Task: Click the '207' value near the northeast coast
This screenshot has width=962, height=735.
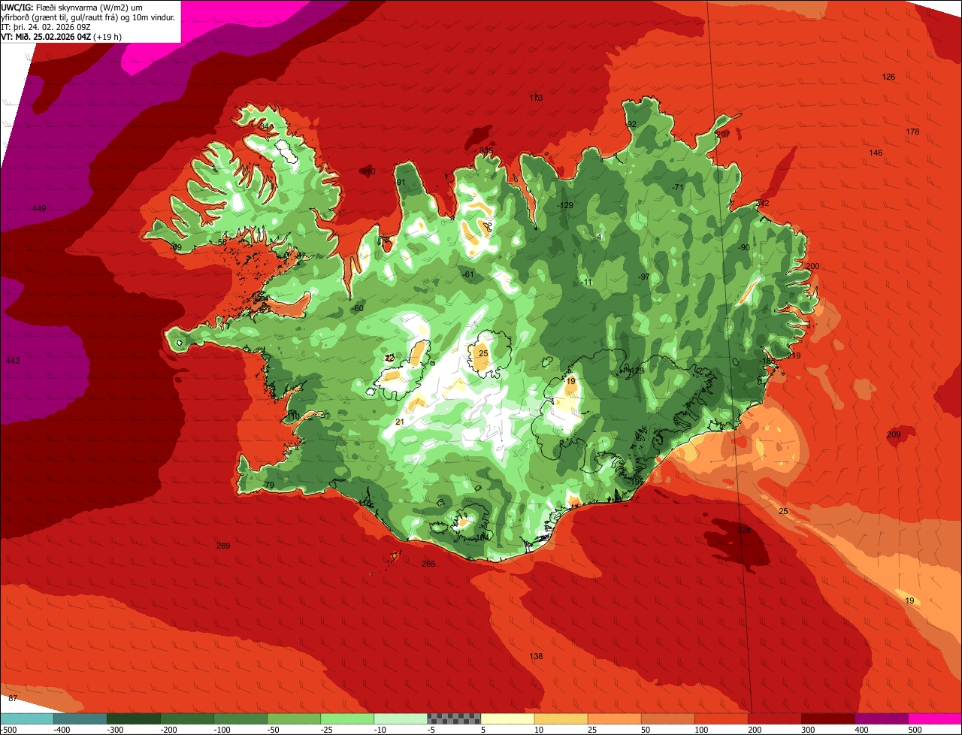Action: pyautogui.click(x=723, y=134)
